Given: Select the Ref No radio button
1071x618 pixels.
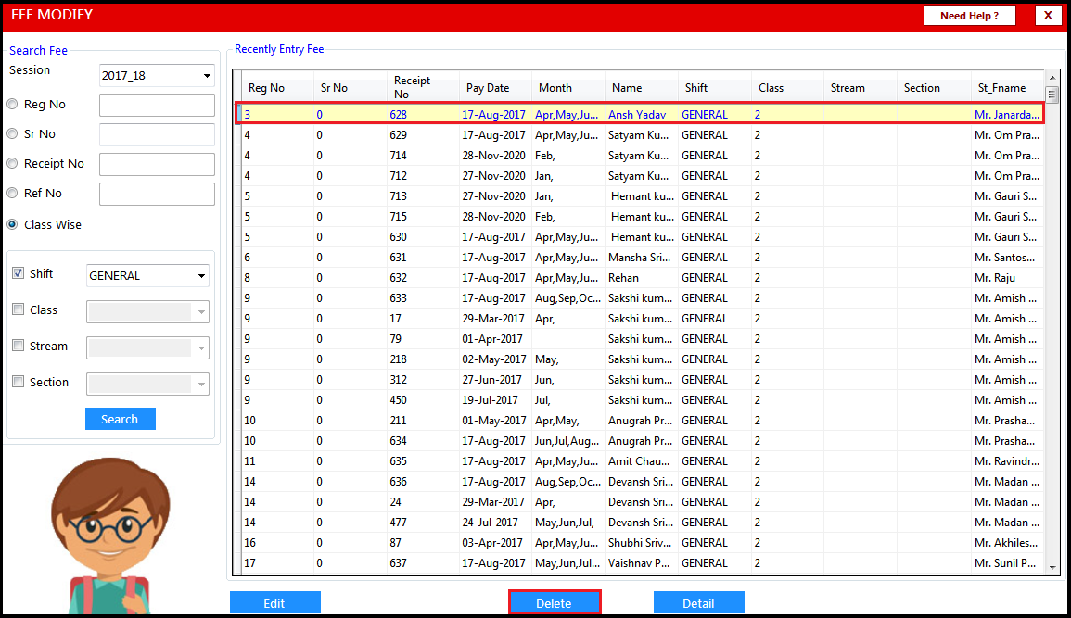Looking at the screenshot, I should click(x=12, y=193).
